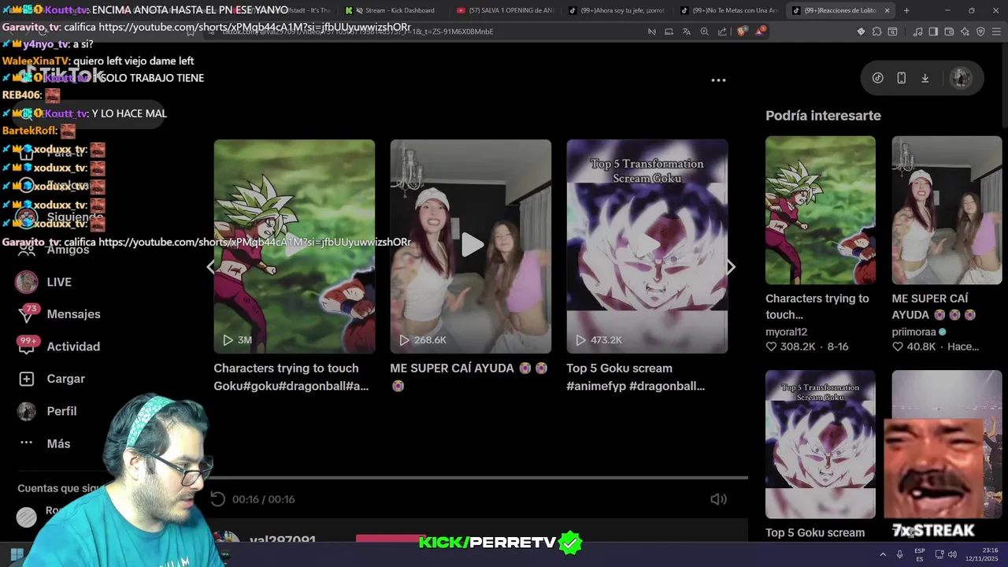Switch to Ahora soy tu jefe TikTok tab

coord(617,10)
